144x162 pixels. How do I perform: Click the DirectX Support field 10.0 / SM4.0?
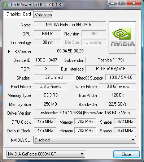click(121, 77)
